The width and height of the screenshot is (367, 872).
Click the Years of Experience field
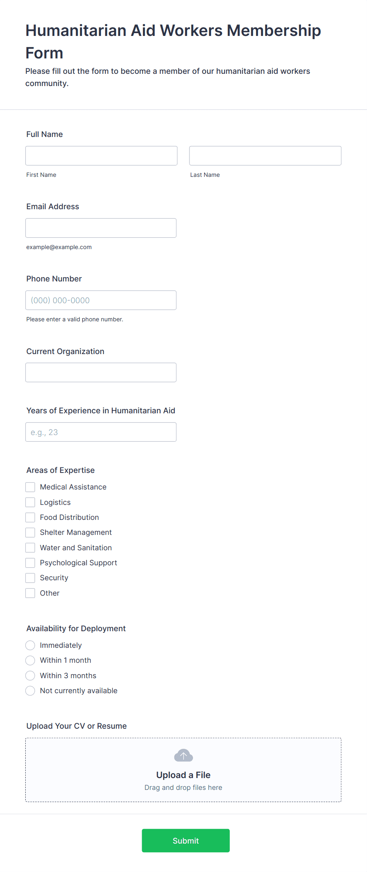pyautogui.click(x=101, y=432)
